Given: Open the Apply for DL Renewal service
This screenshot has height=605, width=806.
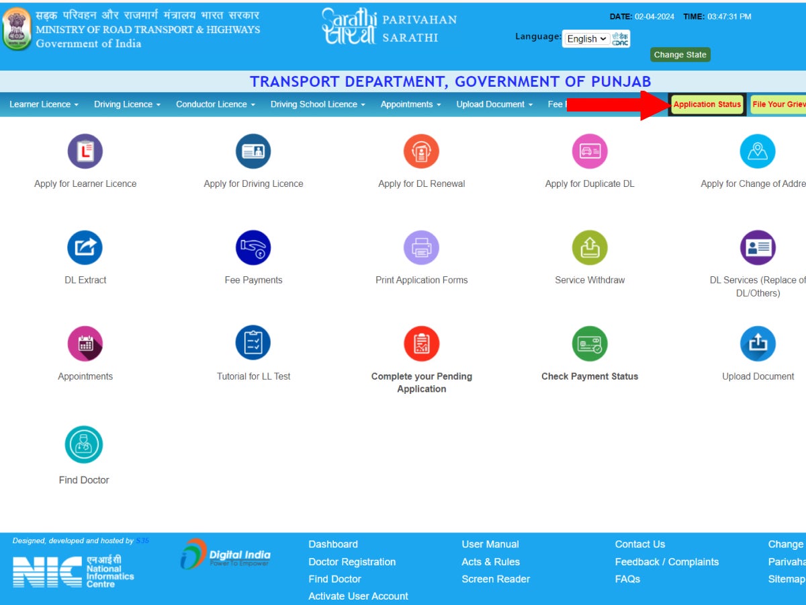Looking at the screenshot, I should (x=421, y=151).
